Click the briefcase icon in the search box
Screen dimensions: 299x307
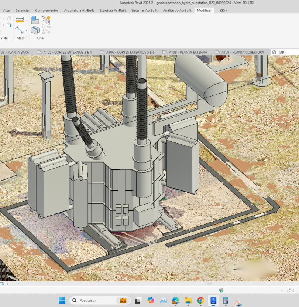click(x=123, y=300)
